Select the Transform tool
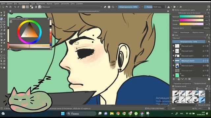 (x=1, y=34)
